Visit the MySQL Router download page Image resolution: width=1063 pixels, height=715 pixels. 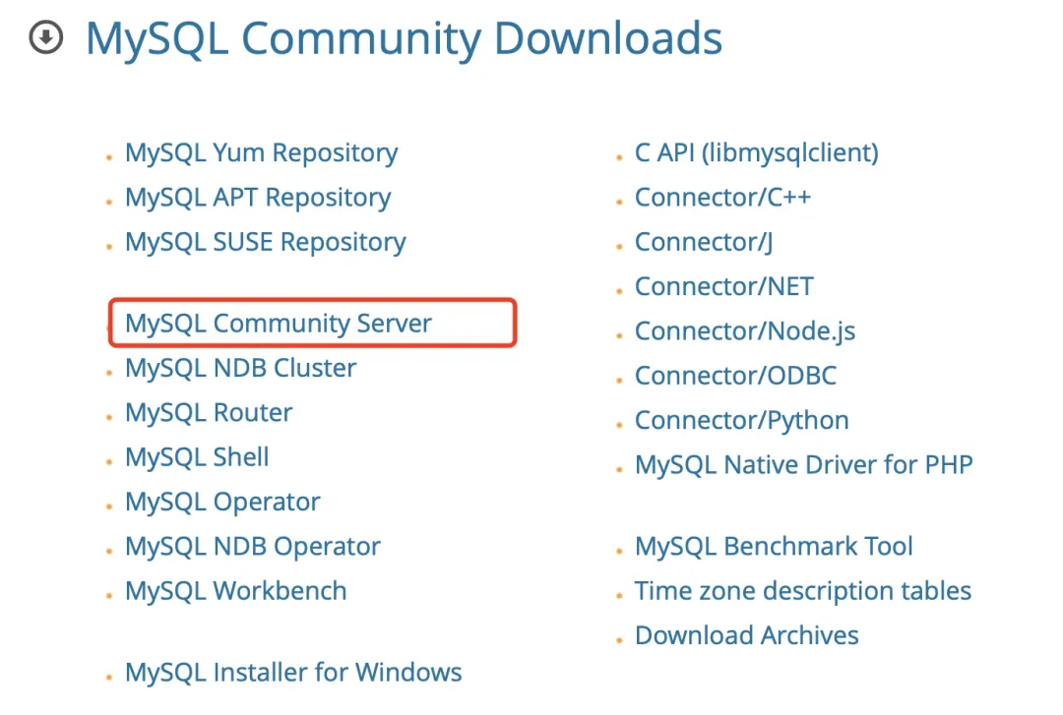[209, 413]
